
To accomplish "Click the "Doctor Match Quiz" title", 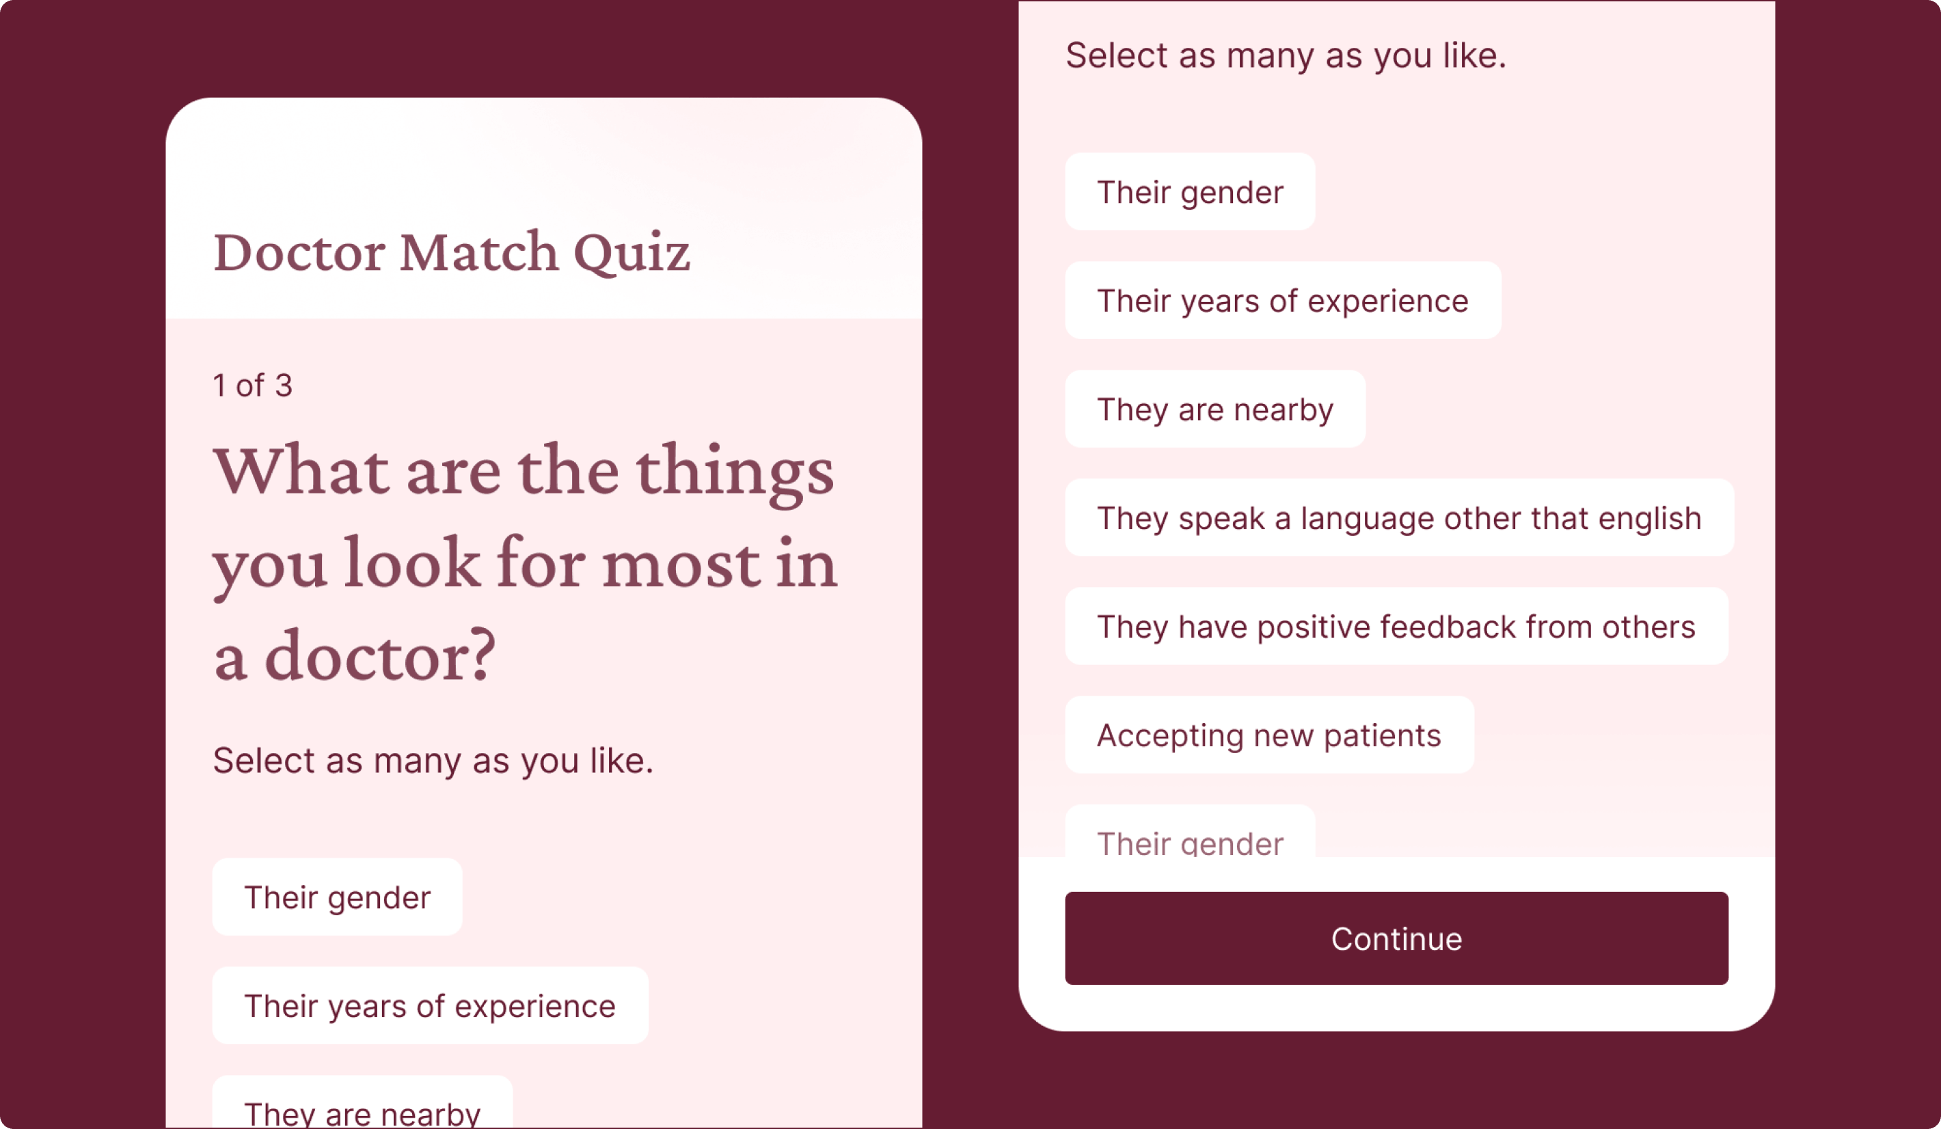I will [x=451, y=251].
